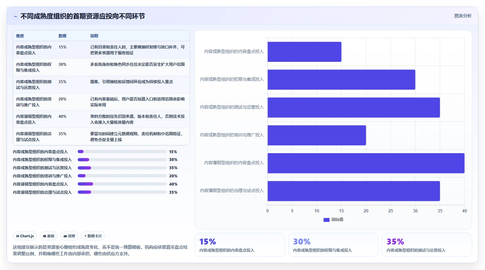485x270 pixels.
Task: Click the footer paragraph starting 这组建议展示的是
Action: point(100,250)
